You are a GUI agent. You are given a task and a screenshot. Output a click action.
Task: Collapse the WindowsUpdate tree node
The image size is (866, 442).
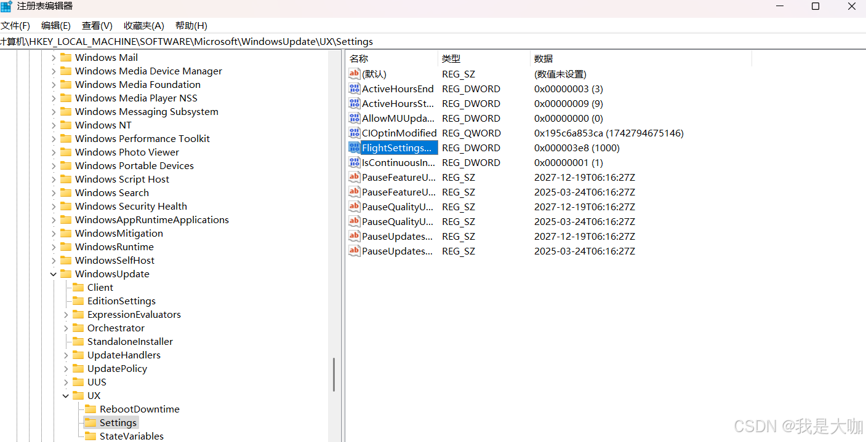pos(54,274)
